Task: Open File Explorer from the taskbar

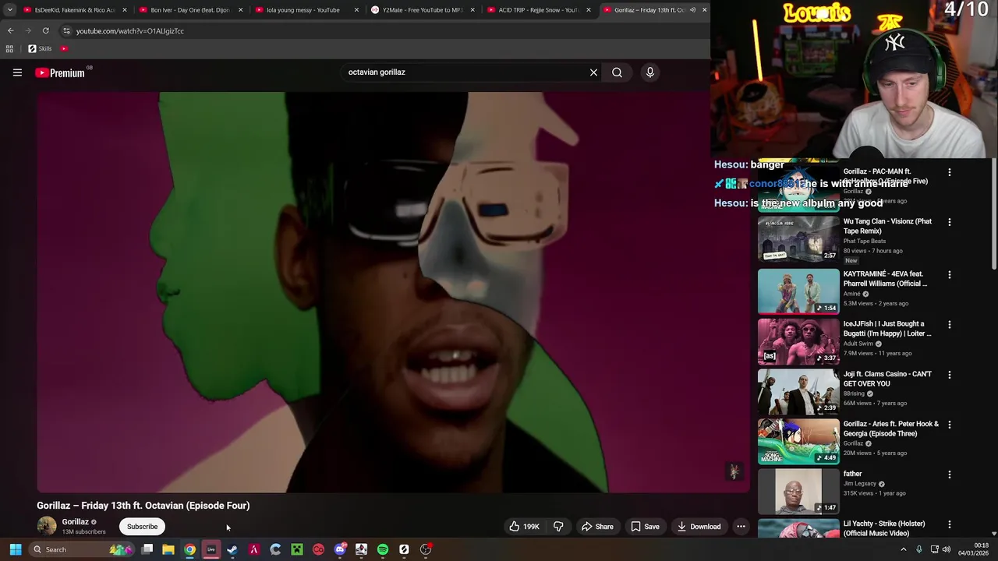Action: pos(168,549)
